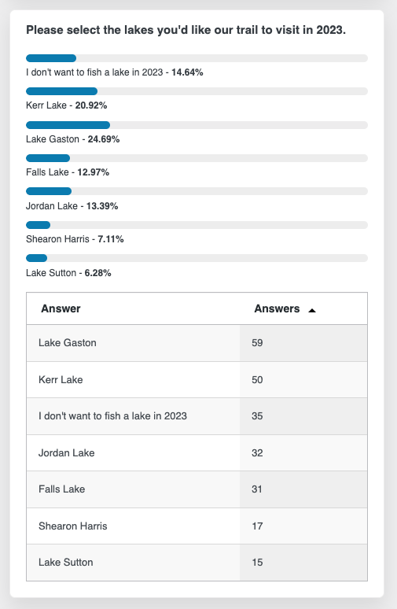Select the Lake Sutton table row
This screenshot has height=609, width=397.
coord(197,563)
